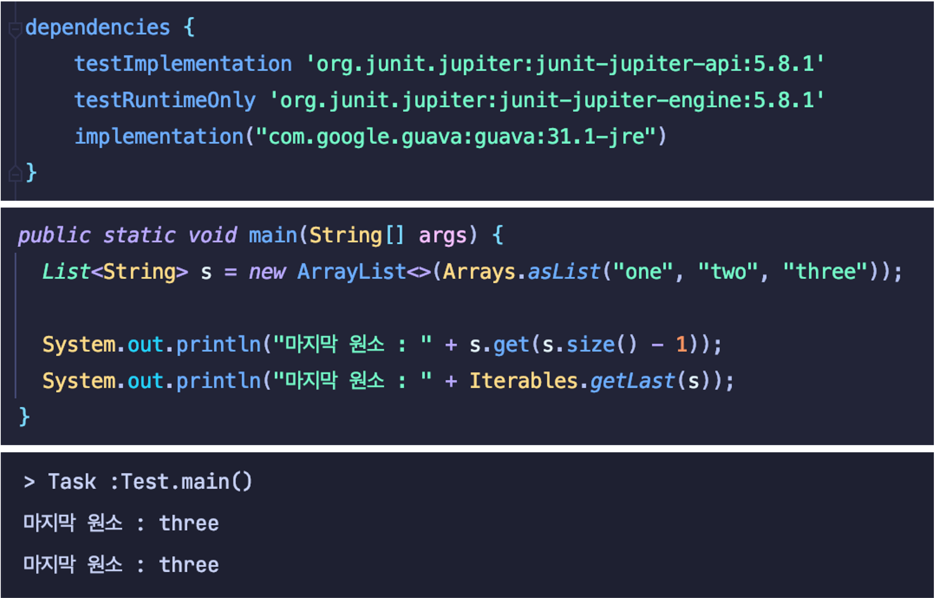
Task: Click the dependencies keyword
Action: (x=98, y=28)
